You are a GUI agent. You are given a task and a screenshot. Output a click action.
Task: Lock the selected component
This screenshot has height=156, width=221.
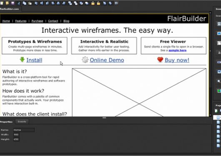click(x=93, y=3)
